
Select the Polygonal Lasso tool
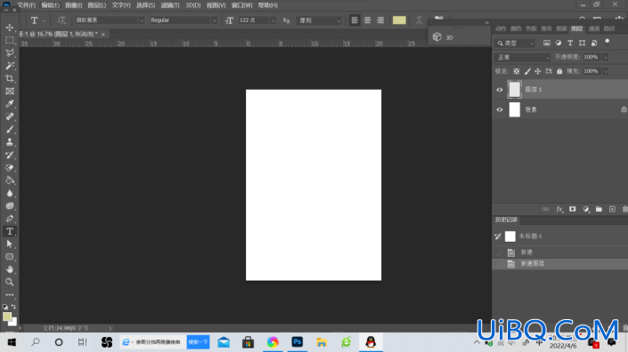click(x=10, y=53)
